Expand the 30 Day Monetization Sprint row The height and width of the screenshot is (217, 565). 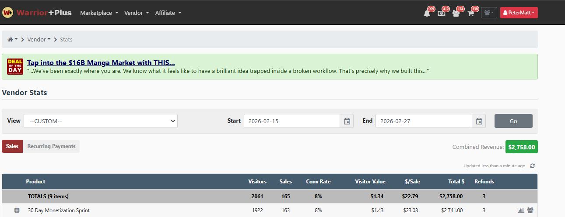17,210
